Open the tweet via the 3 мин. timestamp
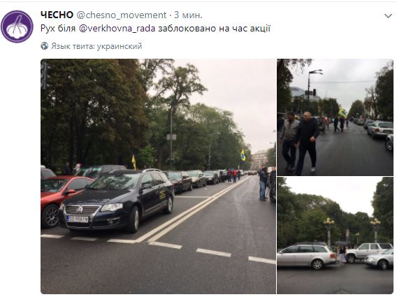 point(189,15)
